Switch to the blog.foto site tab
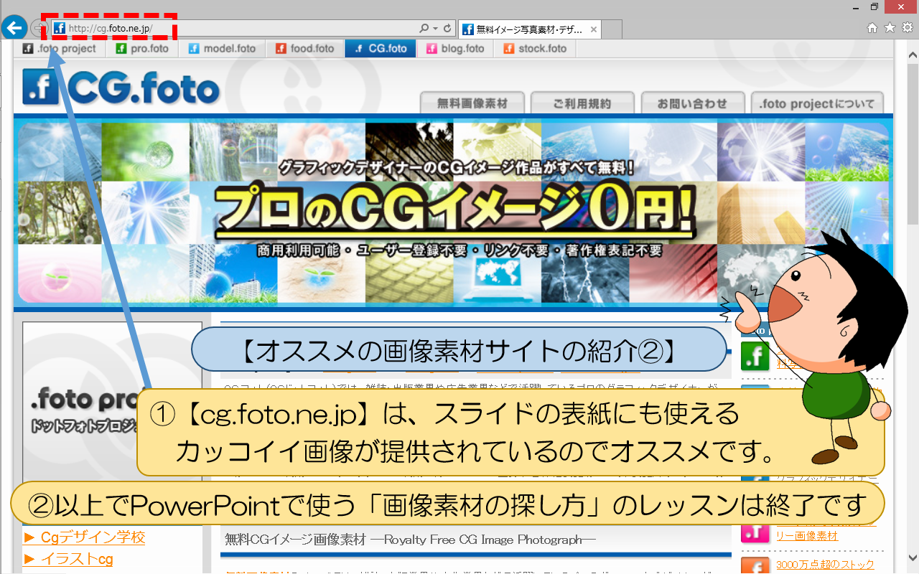This screenshot has width=919, height=574. coord(455,49)
